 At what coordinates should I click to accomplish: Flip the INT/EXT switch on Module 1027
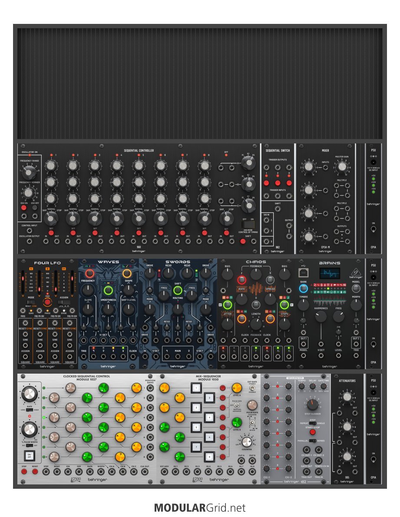(30, 445)
